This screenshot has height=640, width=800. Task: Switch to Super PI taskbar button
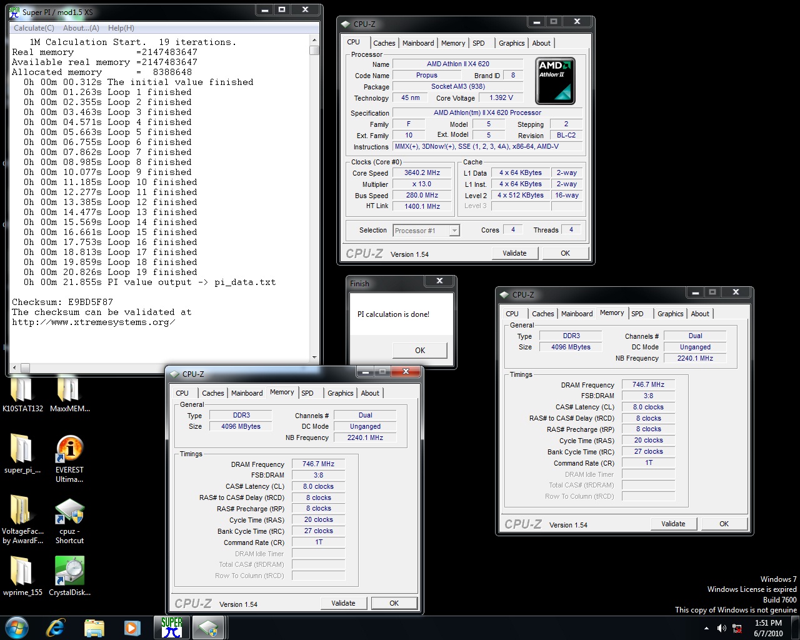click(x=172, y=627)
